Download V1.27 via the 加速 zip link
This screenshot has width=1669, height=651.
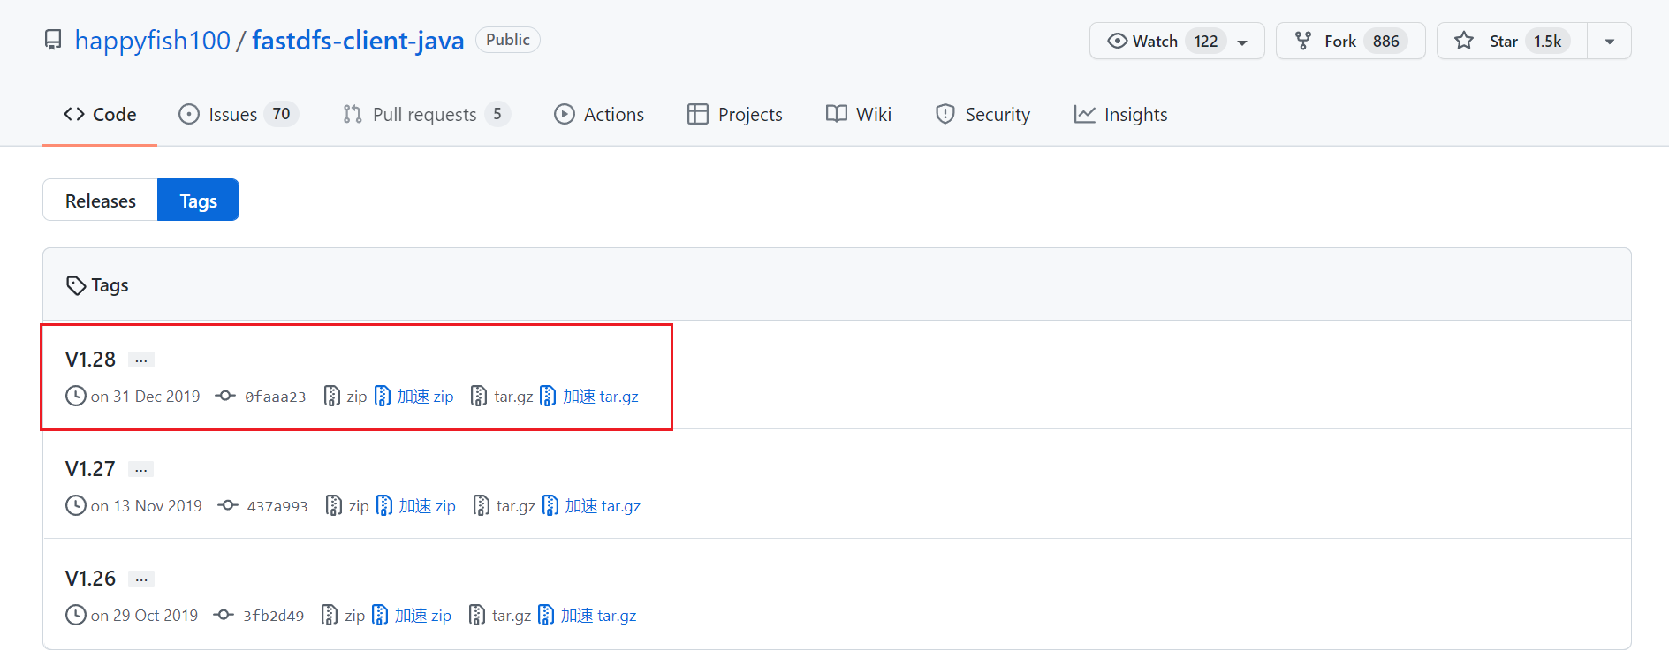point(416,505)
